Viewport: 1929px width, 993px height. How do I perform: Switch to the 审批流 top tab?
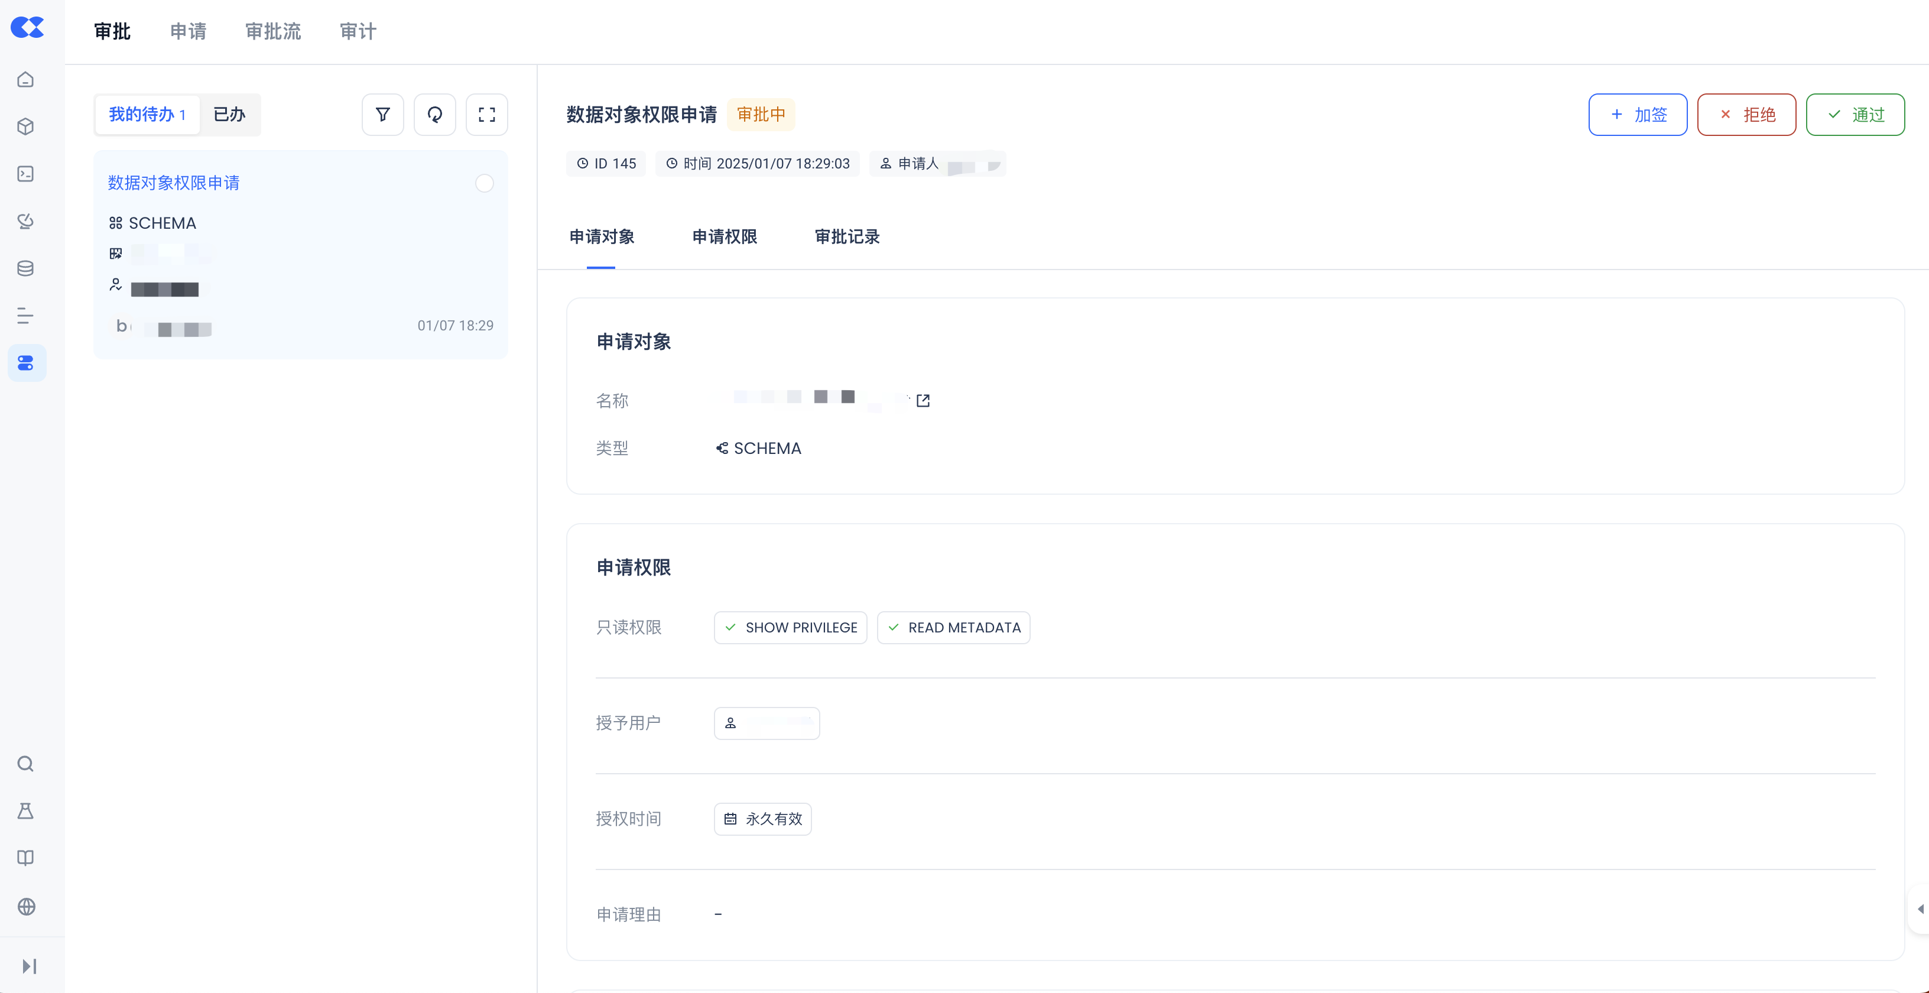[273, 31]
